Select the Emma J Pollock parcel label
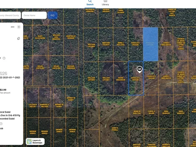Screen dimensions: 196x147 pyautogui.click(x=121, y=44)
